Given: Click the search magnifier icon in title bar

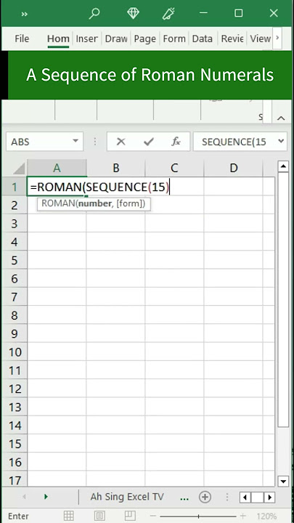Looking at the screenshot, I should [94, 13].
